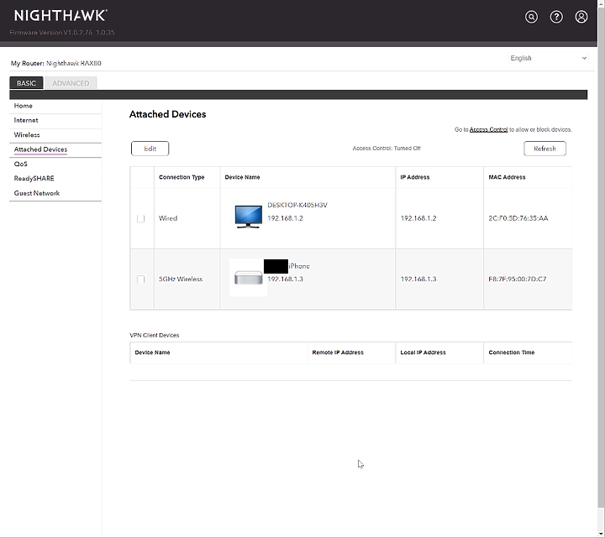Open the English language dropdown
605x538 pixels.
coord(548,58)
